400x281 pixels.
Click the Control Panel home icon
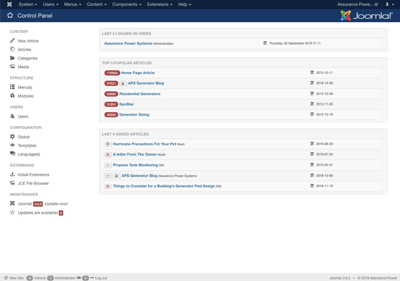point(10,15)
